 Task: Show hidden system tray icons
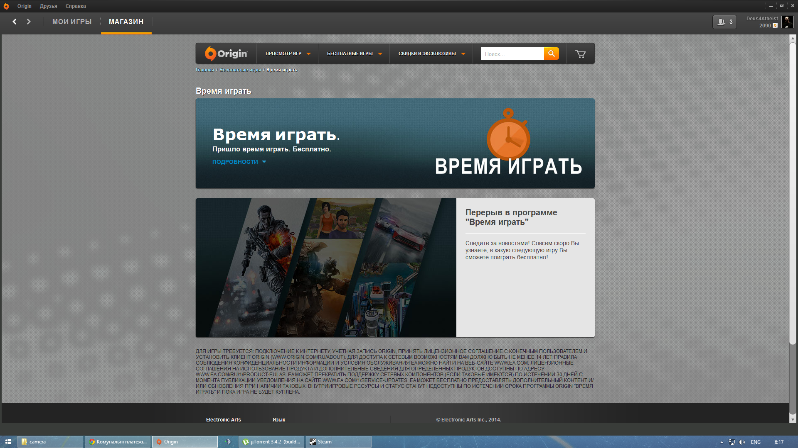[722, 442]
